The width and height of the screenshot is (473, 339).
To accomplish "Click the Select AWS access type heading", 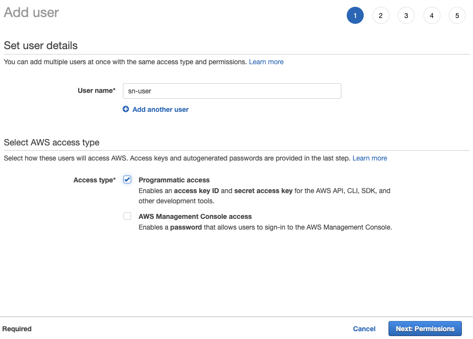I will [x=51, y=143].
